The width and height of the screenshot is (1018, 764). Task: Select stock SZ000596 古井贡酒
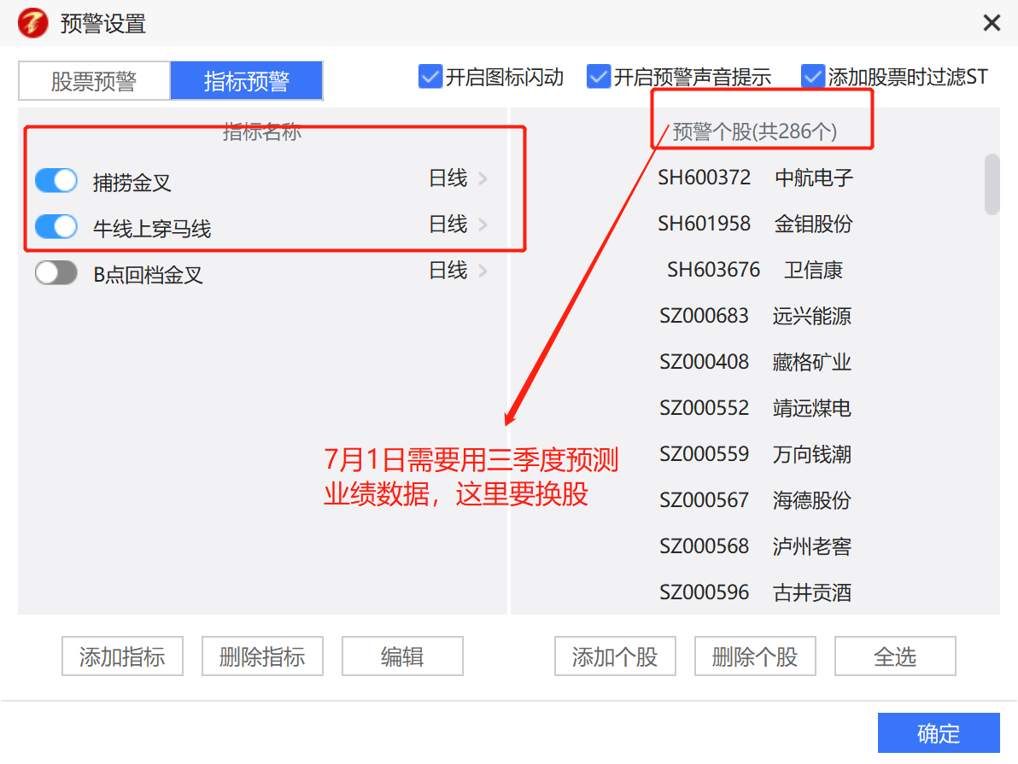click(755, 592)
